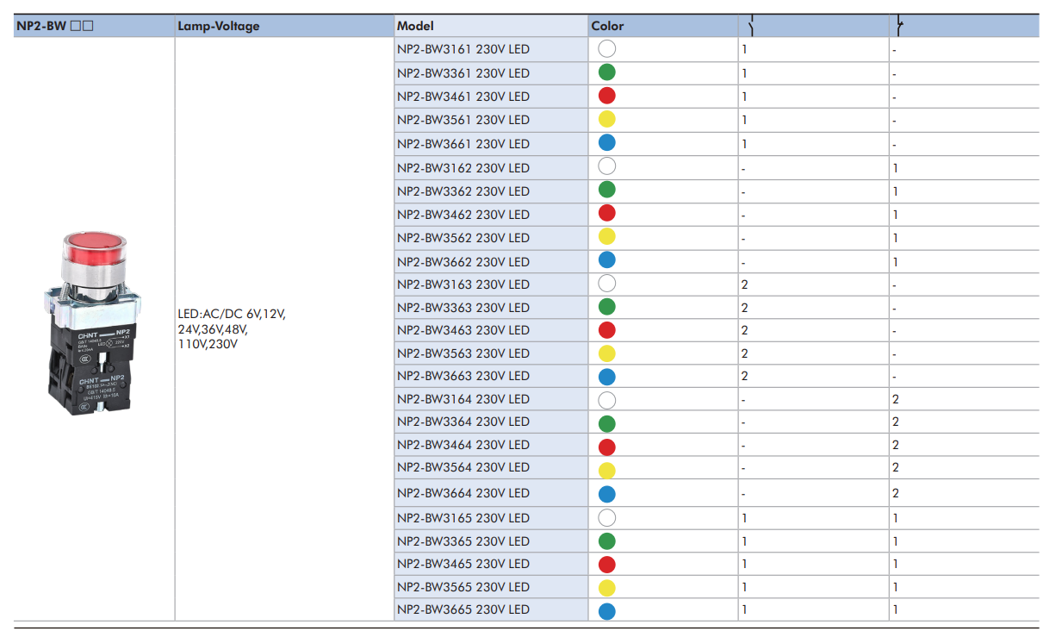Click model text NP2-BW3664 230V LED
1062x631 pixels.
tap(463, 493)
